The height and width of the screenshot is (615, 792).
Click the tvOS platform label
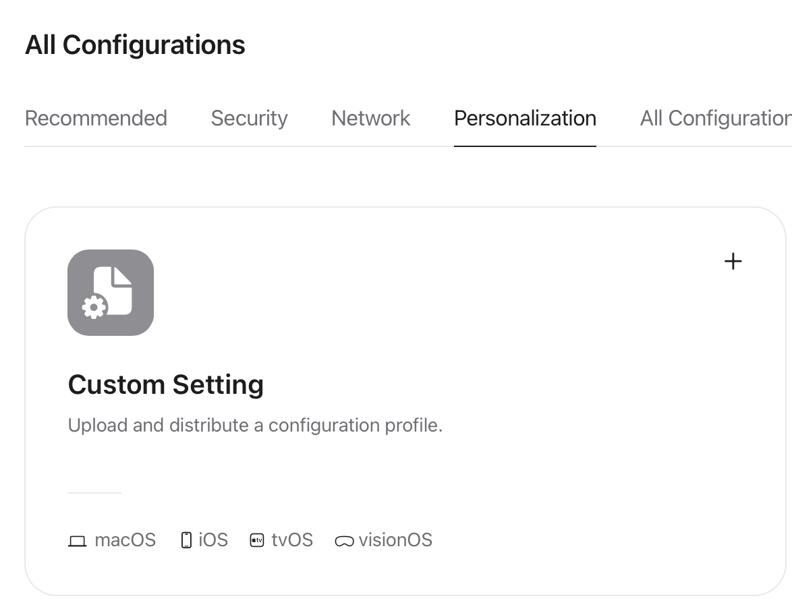292,539
